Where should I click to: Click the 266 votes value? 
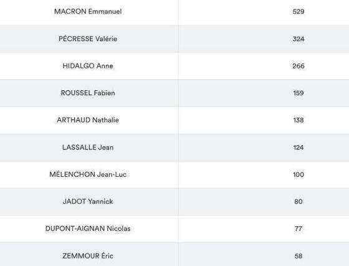click(299, 66)
